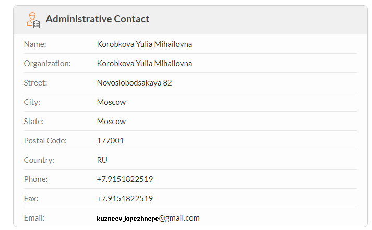Click the Phone: field label
The width and height of the screenshot is (372, 230).
35,179
